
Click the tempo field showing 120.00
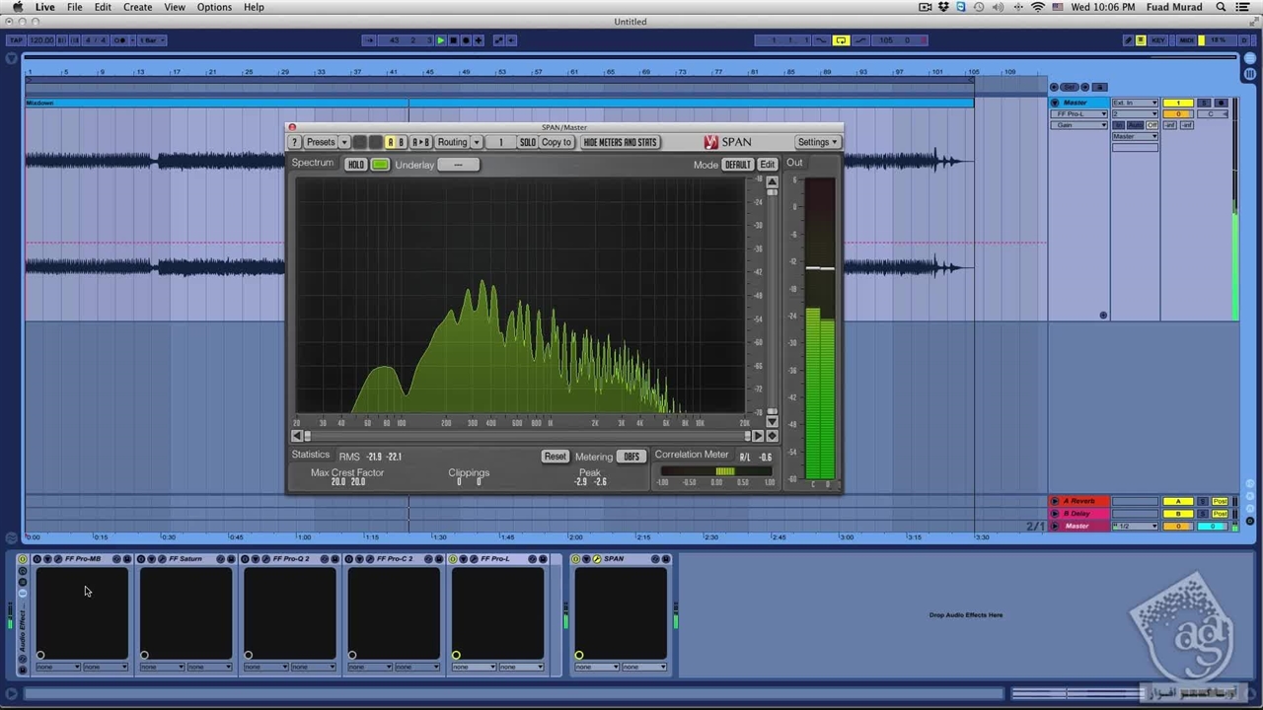[41, 40]
